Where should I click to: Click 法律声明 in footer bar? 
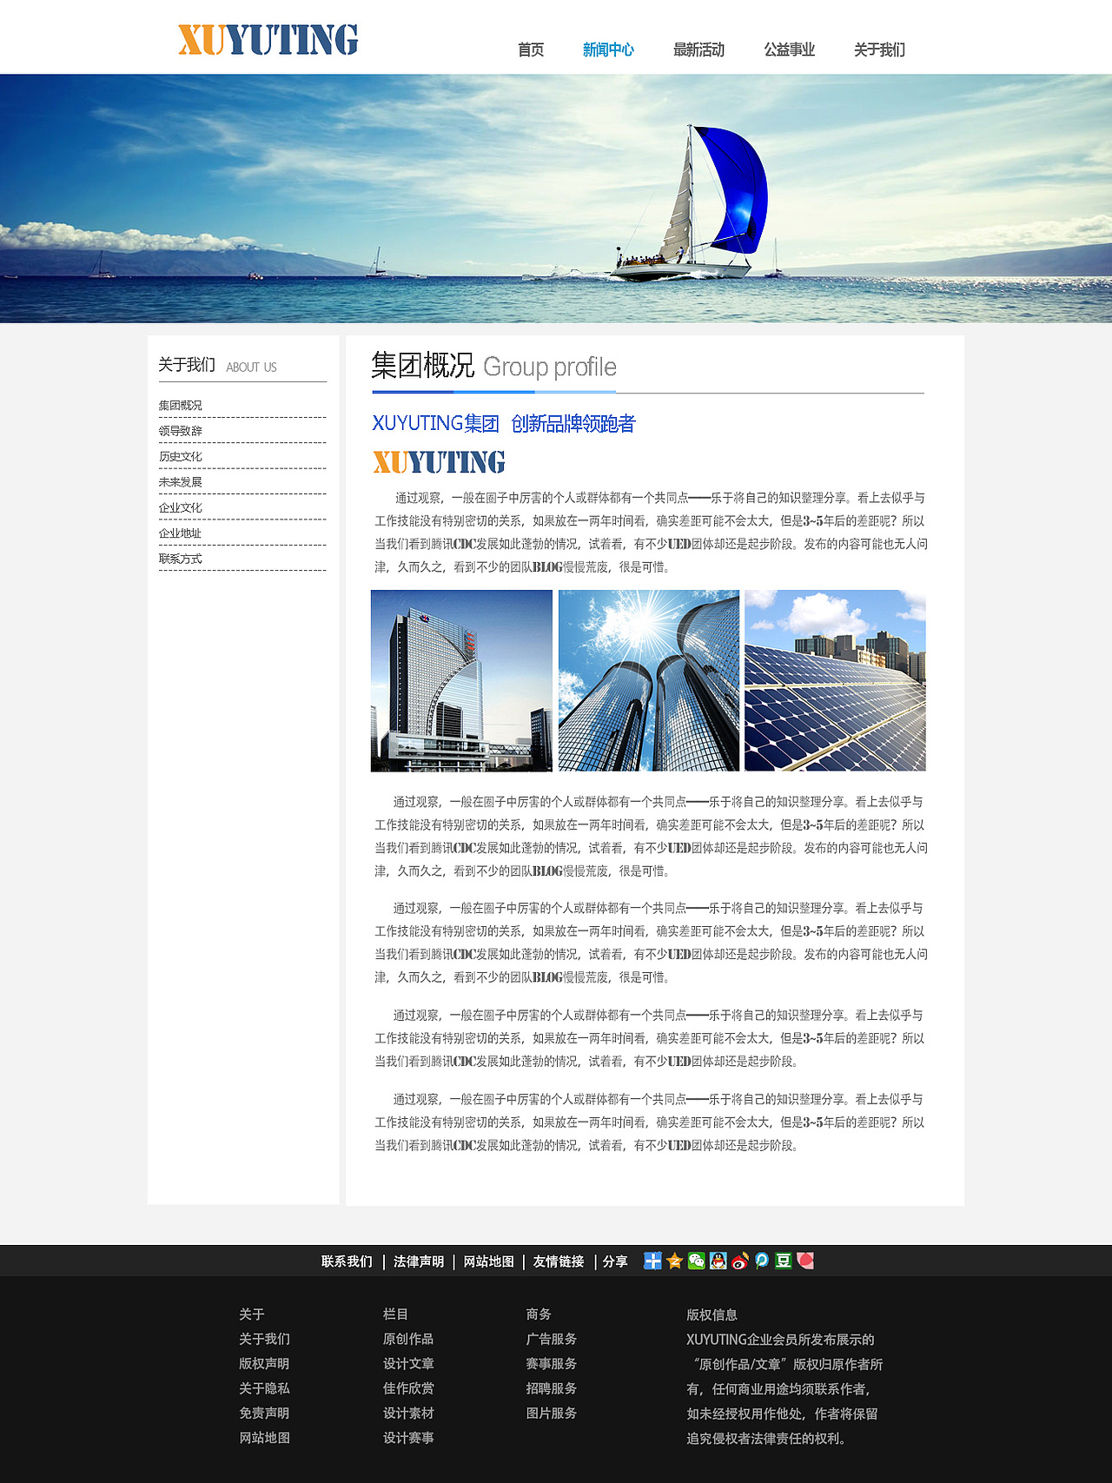click(419, 1261)
